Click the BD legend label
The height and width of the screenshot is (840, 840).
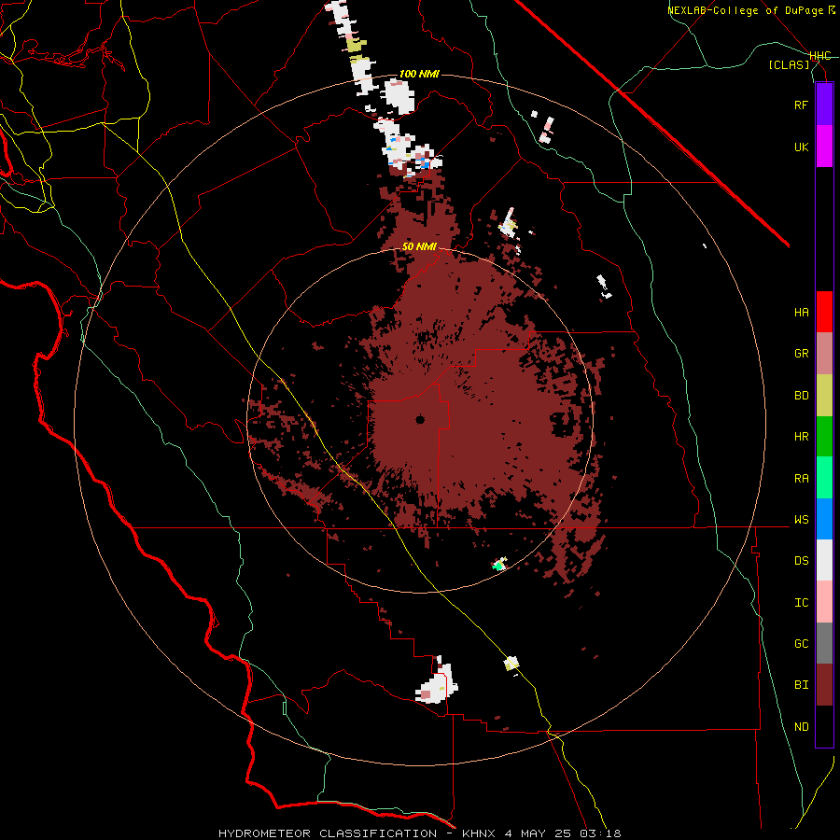tap(801, 396)
